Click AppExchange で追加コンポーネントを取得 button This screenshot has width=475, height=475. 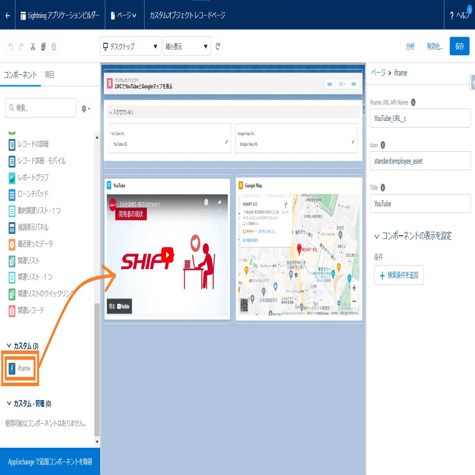pyautogui.click(x=50, y=462)
